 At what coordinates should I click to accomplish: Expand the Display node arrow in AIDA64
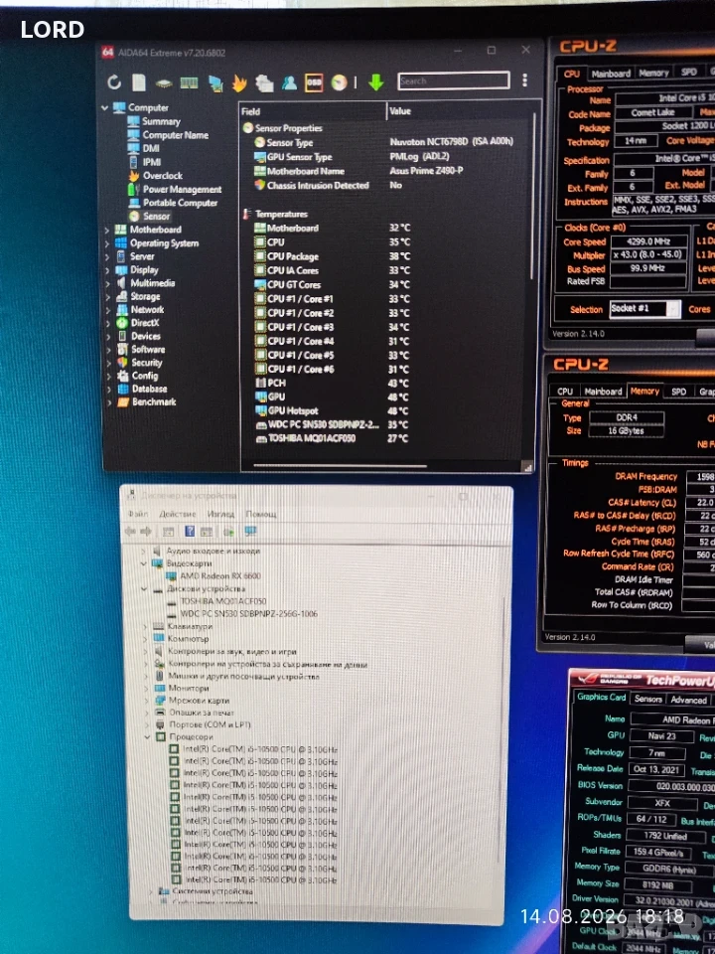tap(107, 270)
